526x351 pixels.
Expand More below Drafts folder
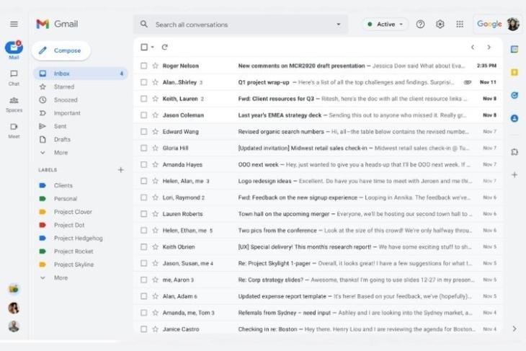click(x=61, y=153)
